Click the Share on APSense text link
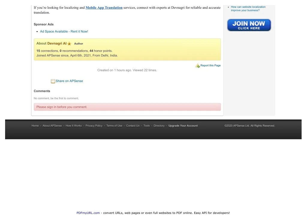This screenshot has height=216, width=307. [x=69, y=81]
